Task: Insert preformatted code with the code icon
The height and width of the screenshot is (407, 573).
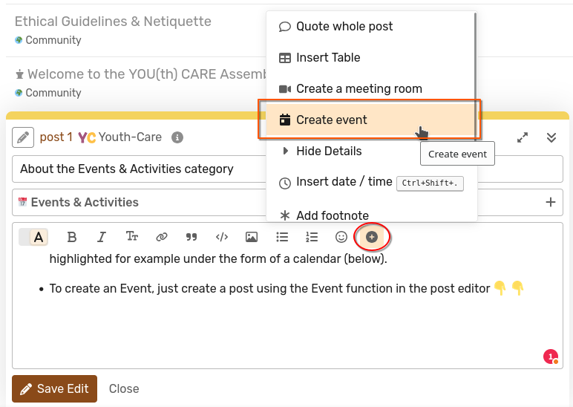Action: pyautogui.click(x=221, y=237)
